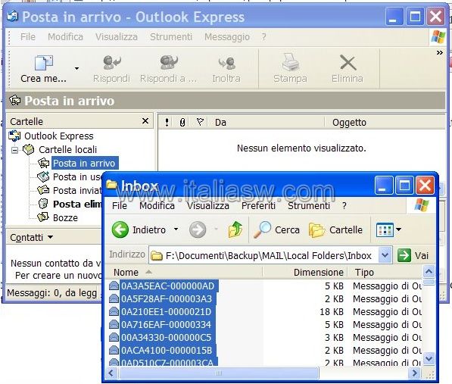Select the Posta in arrivo folder

[84, 163]
